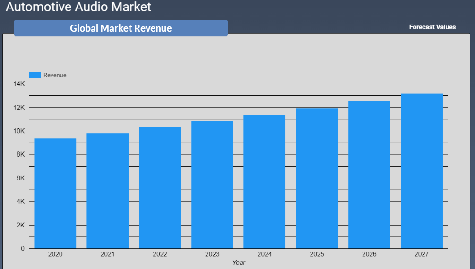Click the 2027 x-axis year label
The width and height of the screenshot is (475, 269).
point(422,254)
